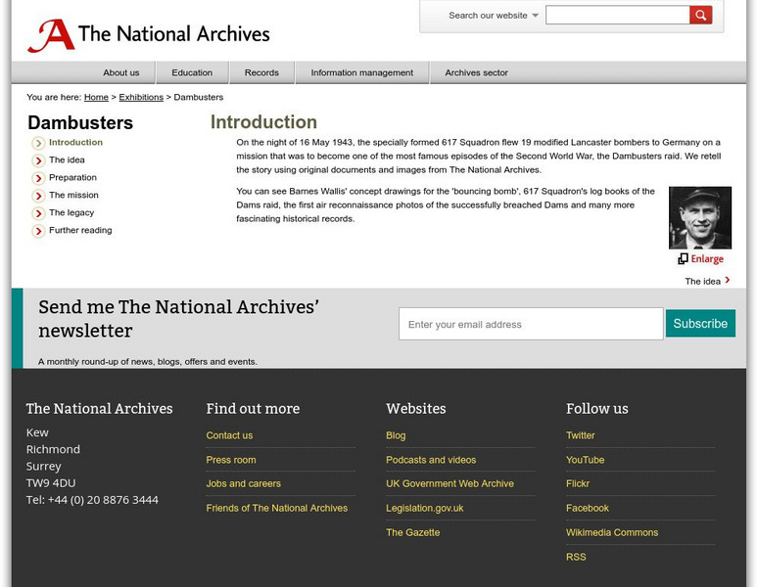Click the Introduction page heading
Viewport: 757px width, 587px height.
[x=263, y=122]
